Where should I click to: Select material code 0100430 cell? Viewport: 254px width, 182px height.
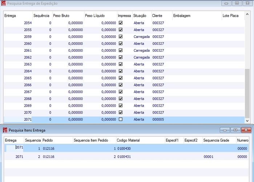tap(124, 149)
